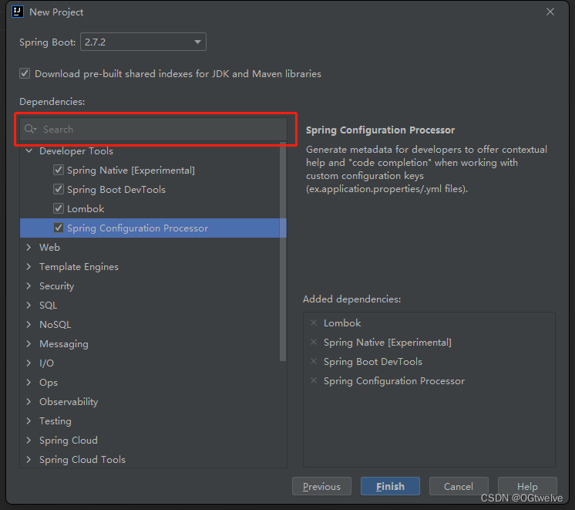Expand the Spring Cloud Tools category
The width and height of the screenshot is (575, 510).
[x=29, y=459]
